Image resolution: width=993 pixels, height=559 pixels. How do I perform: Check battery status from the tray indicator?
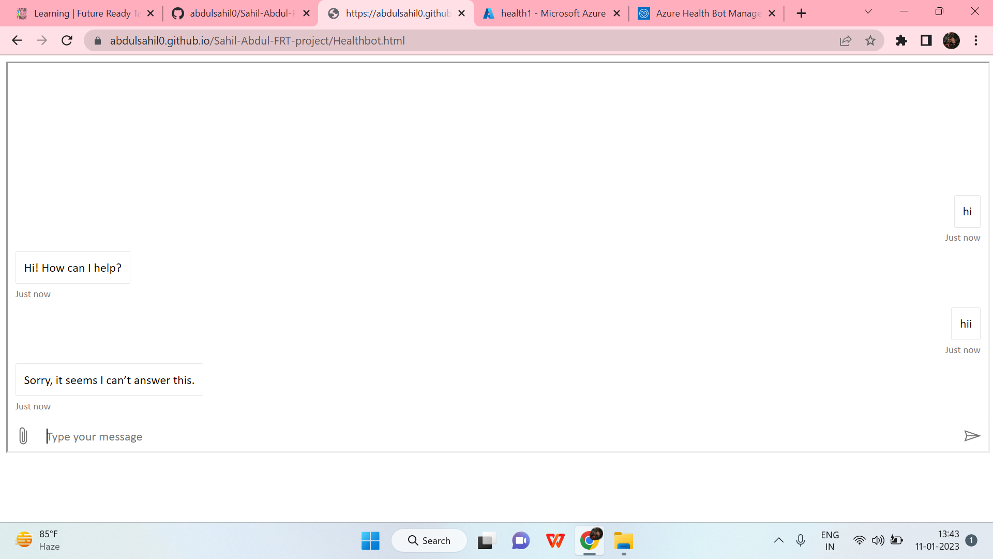pos(897,540)
